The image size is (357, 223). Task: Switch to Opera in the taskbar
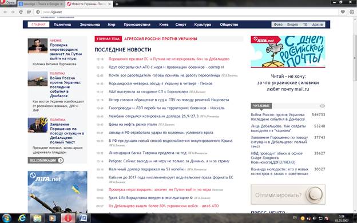tap(68, 218)
